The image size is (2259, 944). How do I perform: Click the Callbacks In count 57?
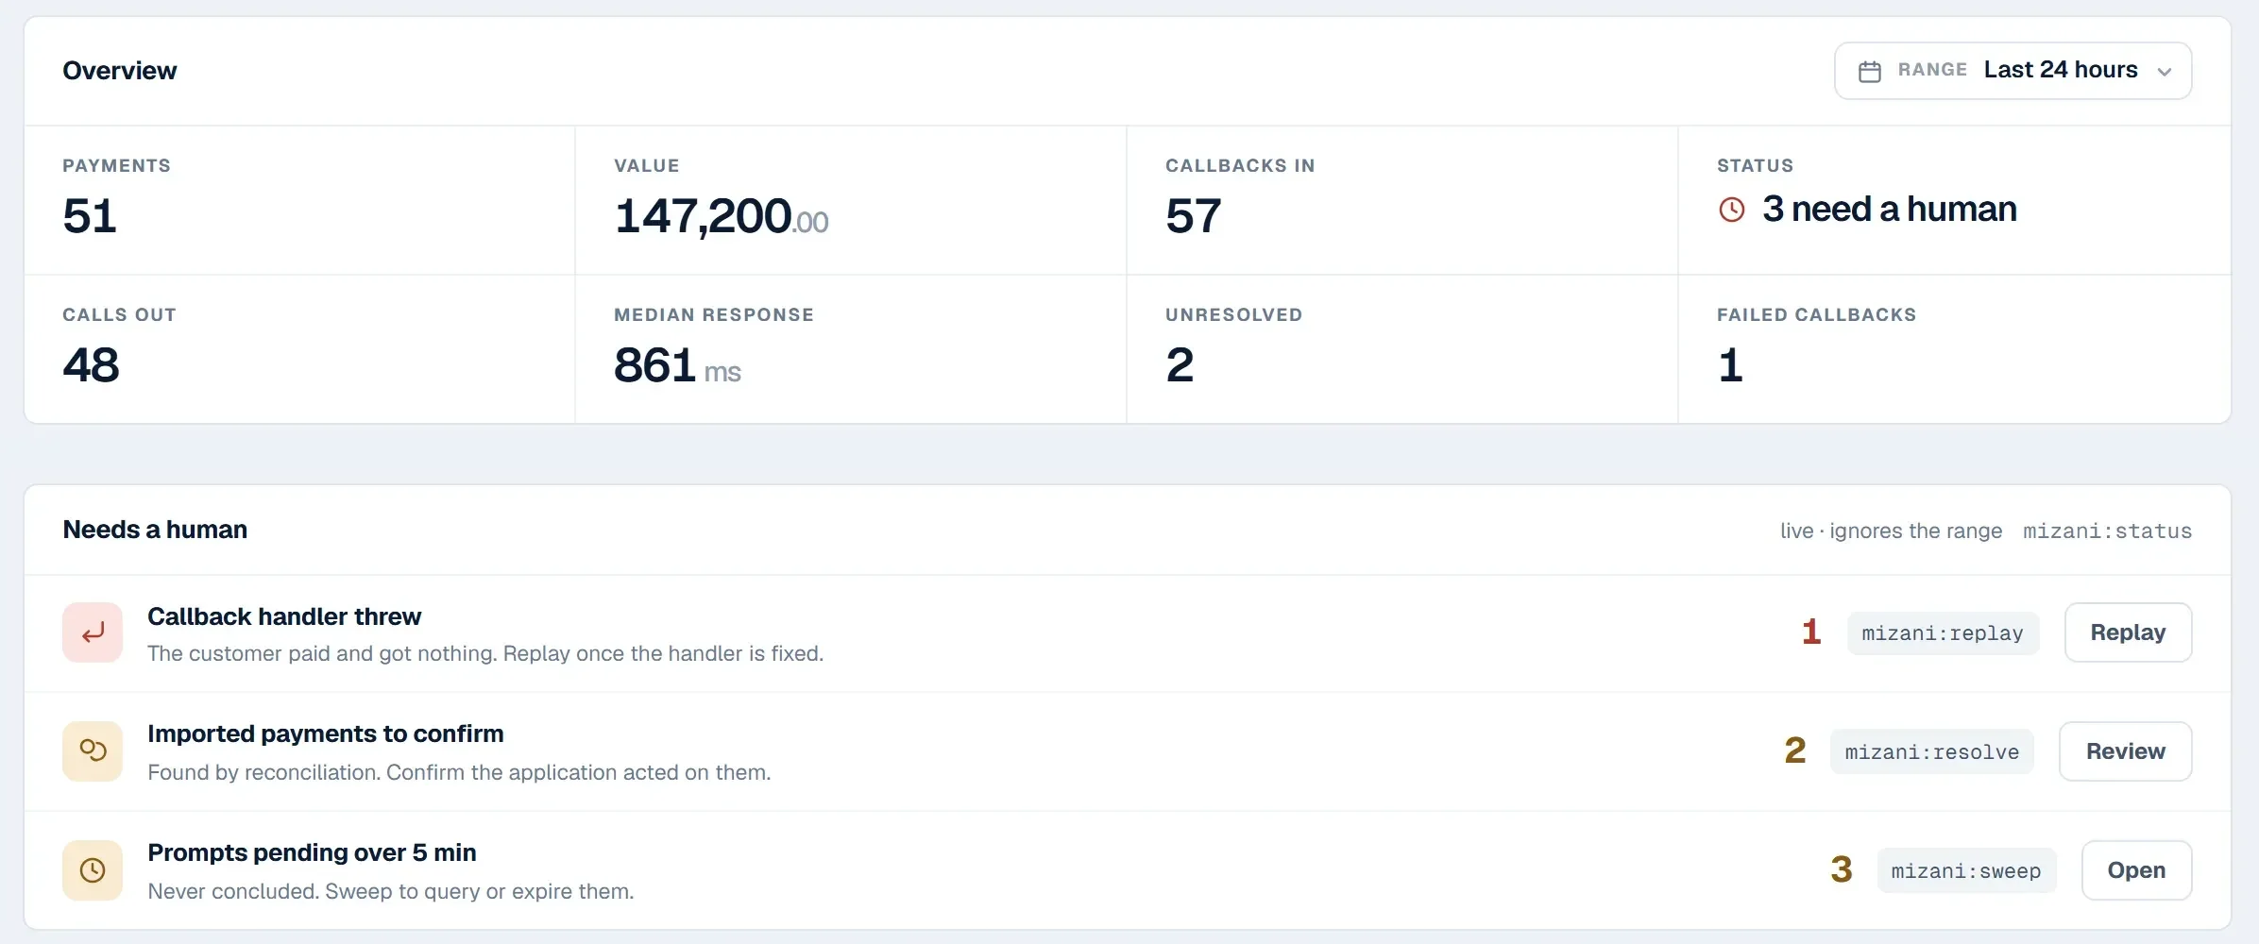coord(1194,216)
